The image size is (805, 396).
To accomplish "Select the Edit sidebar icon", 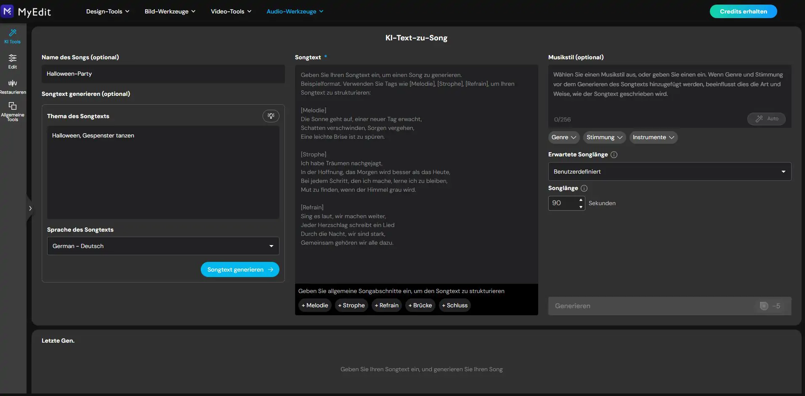I will pos(13,61).
